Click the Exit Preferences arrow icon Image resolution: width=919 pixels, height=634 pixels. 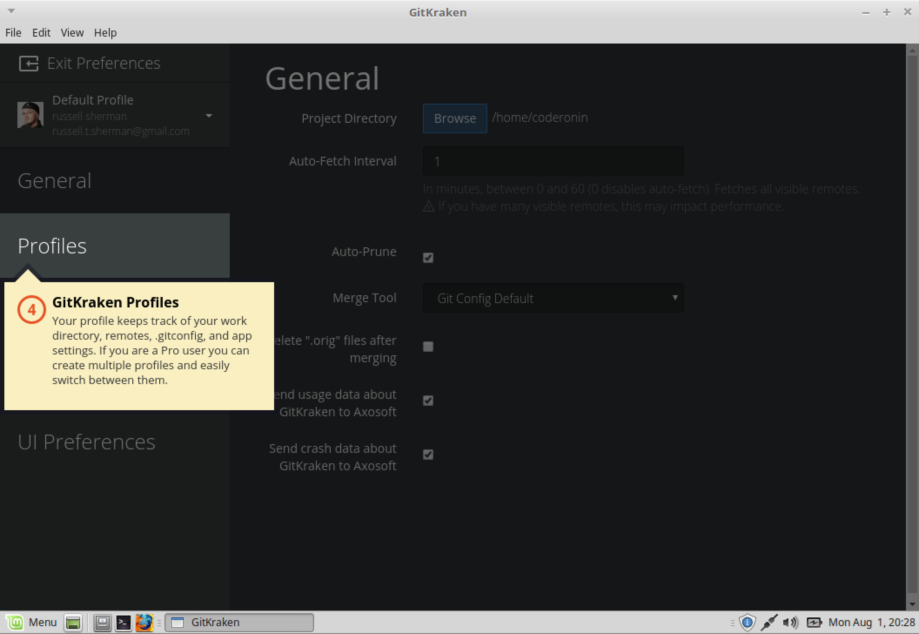click(29, 64)
